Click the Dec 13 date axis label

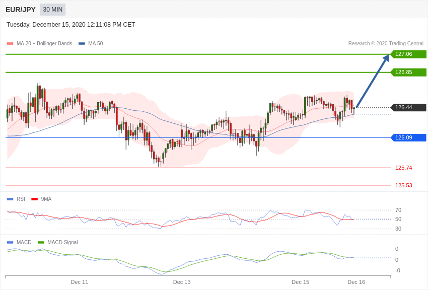coord(182,282)
